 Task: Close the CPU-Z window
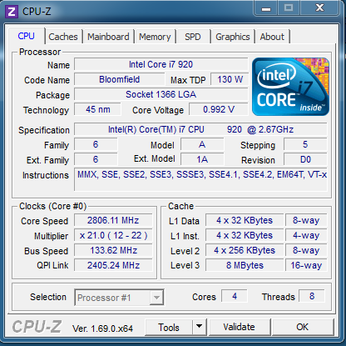click(319, 8)
